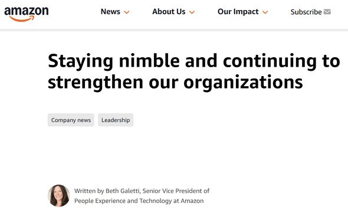Click the word 'Amazon' ending the byline

(192, 201)
